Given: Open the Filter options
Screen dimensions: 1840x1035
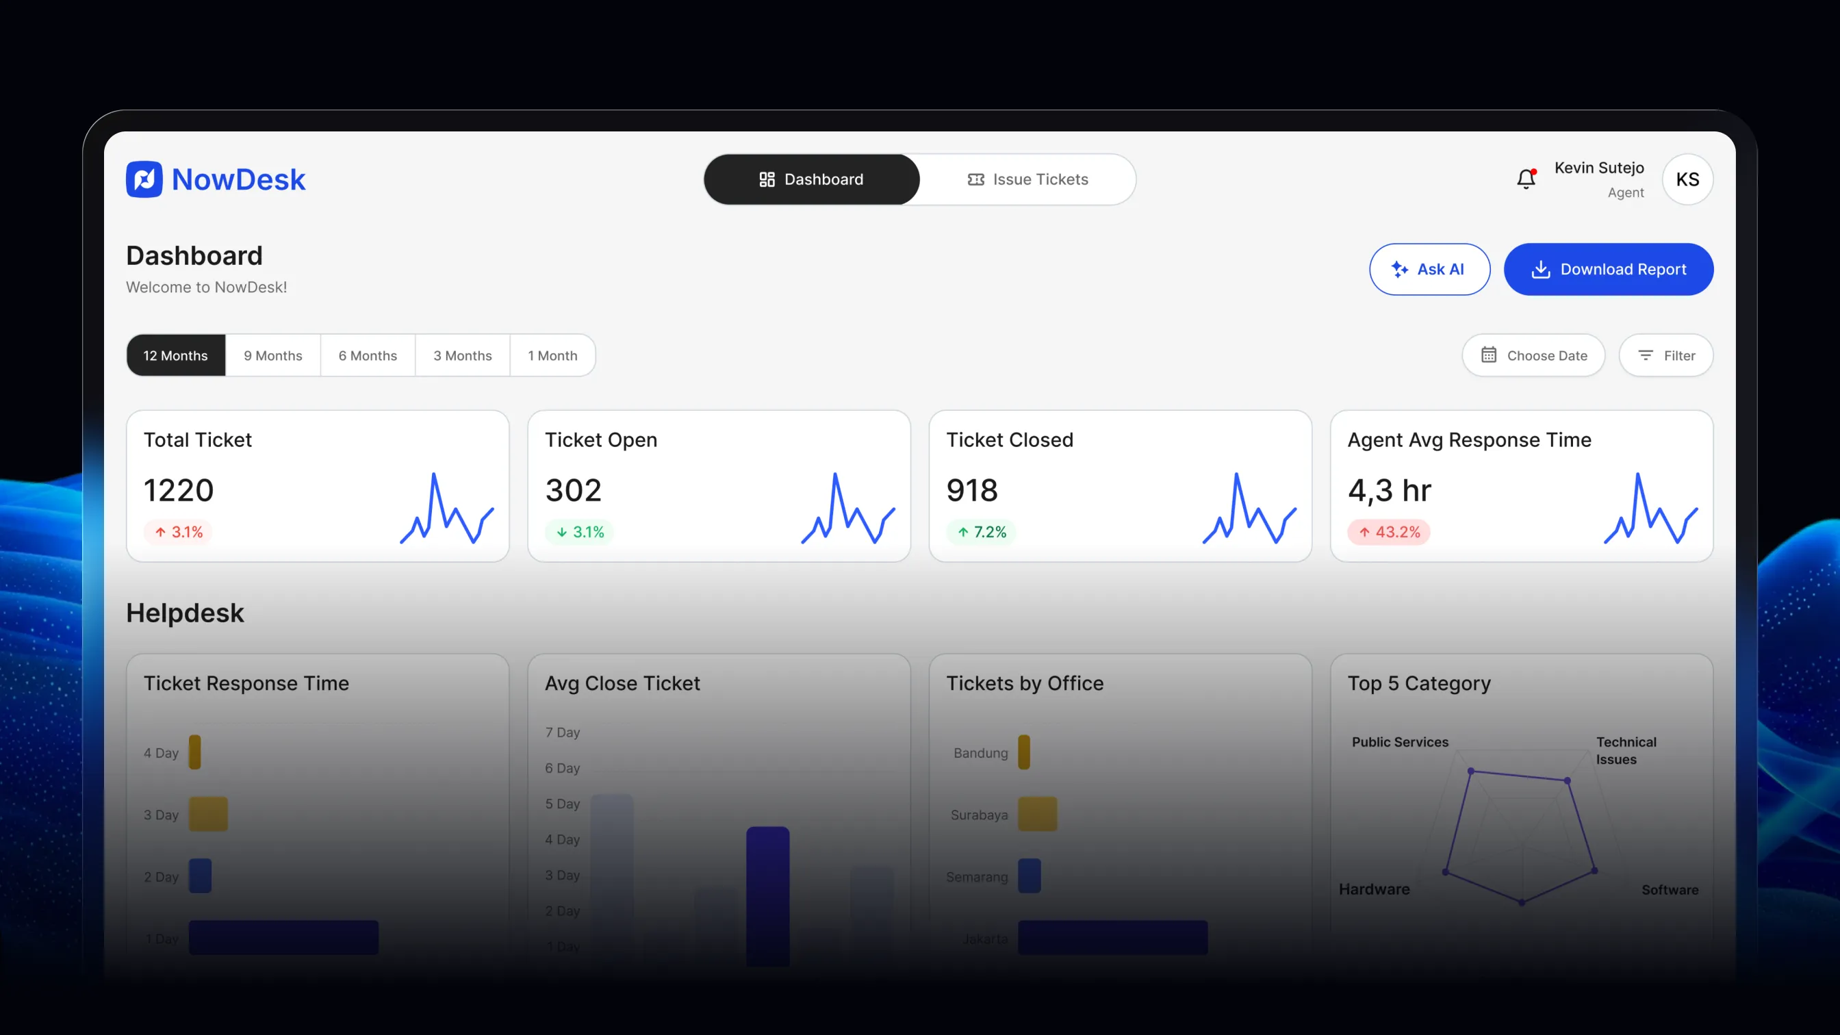Looking at the screenshot, I should click(1665, 356).
